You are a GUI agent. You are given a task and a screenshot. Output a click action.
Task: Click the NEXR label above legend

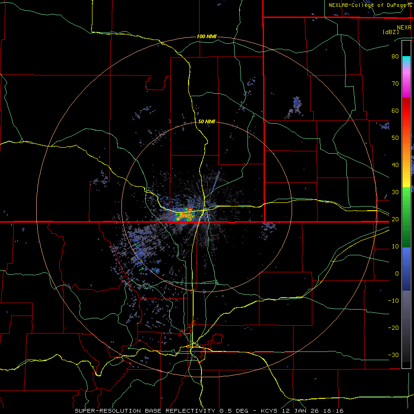pos(404,28)
